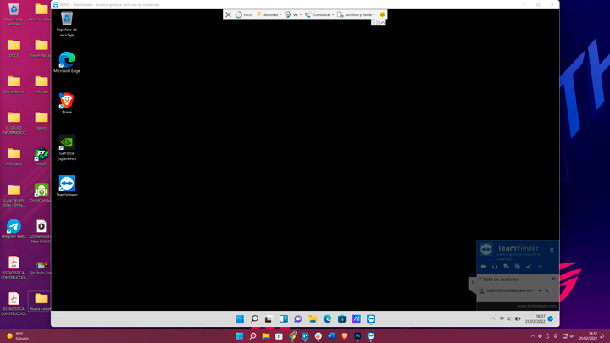This screenshot has width=610, height=343.
Task: Click the smiley feedback icon in the toolbar
Action: [382, 14]
